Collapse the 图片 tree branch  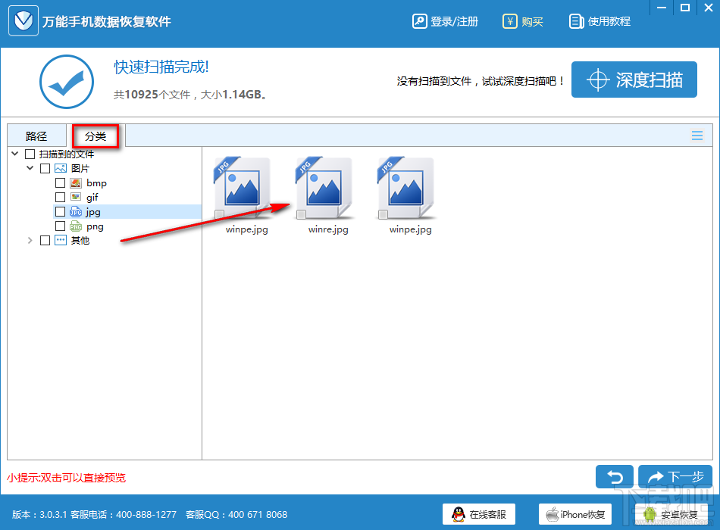coord(30,168)
